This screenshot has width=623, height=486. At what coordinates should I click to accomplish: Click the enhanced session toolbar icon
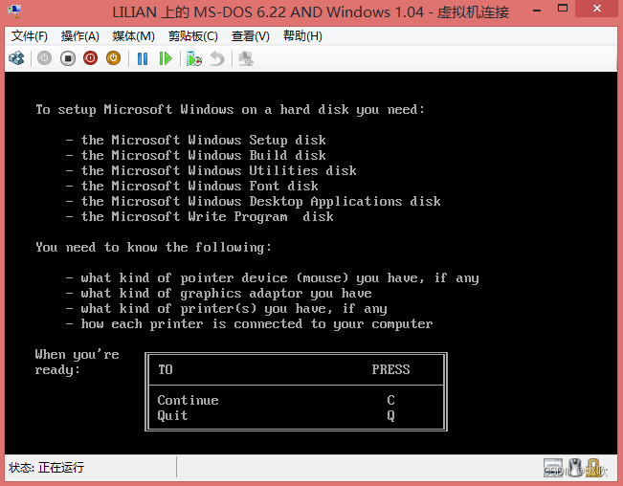[246, 58]
